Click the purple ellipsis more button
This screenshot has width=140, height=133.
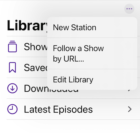(x=129, y=9)
